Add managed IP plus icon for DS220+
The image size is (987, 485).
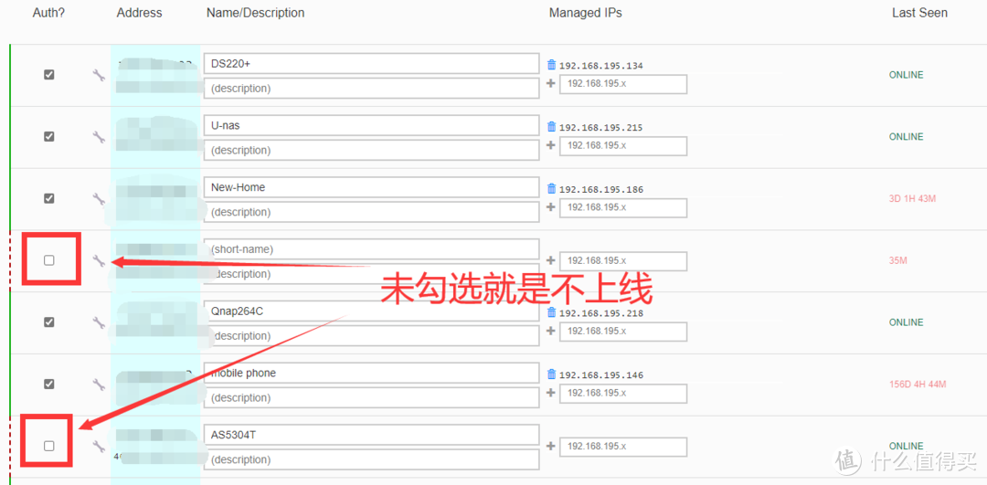551,83
